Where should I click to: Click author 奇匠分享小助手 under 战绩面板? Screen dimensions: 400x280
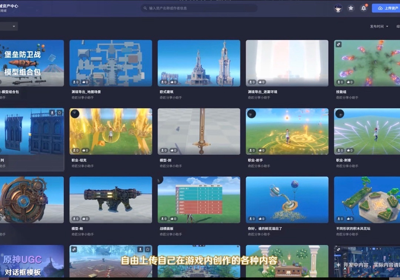pyautogui.click(x=171, y=234)
